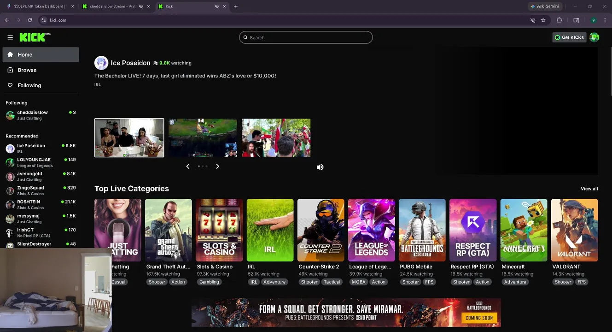
Task: Open cheddaisslow followed channel
Action: pos(41,115)
